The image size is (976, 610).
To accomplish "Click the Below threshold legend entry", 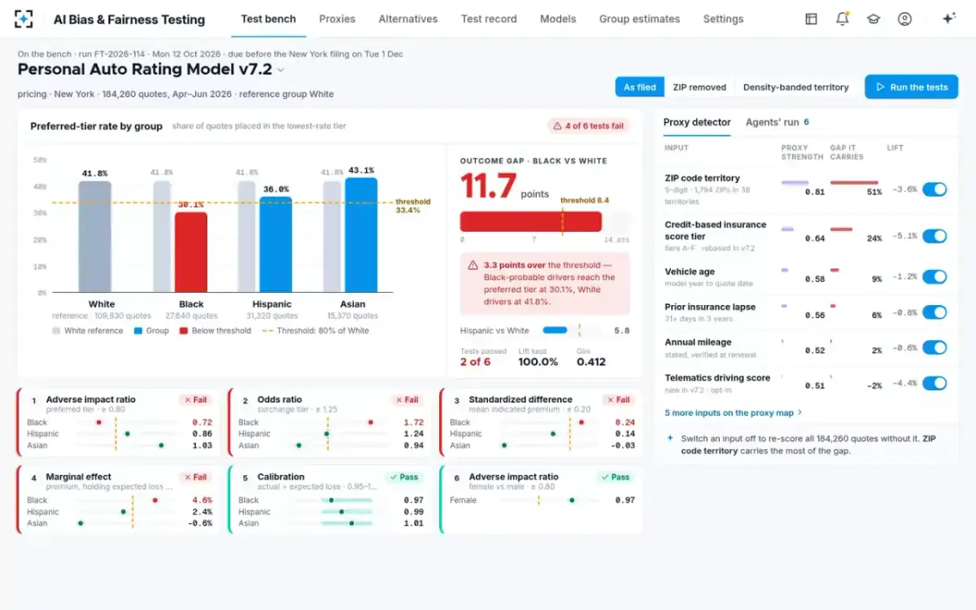I will tap(215, 331).
